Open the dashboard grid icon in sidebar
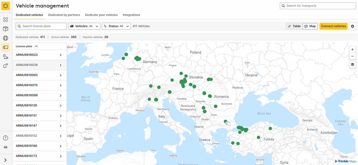This screenshot has height=165, width=358. pos(5,20)
